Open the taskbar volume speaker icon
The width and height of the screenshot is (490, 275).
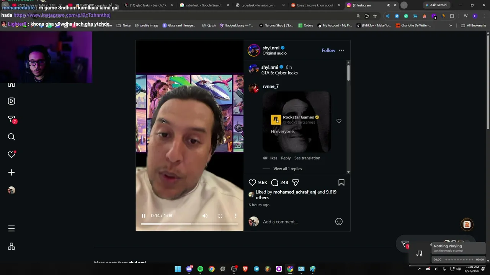[x=459, y=269]
